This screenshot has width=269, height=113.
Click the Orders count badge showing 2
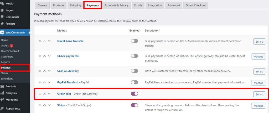11,46
